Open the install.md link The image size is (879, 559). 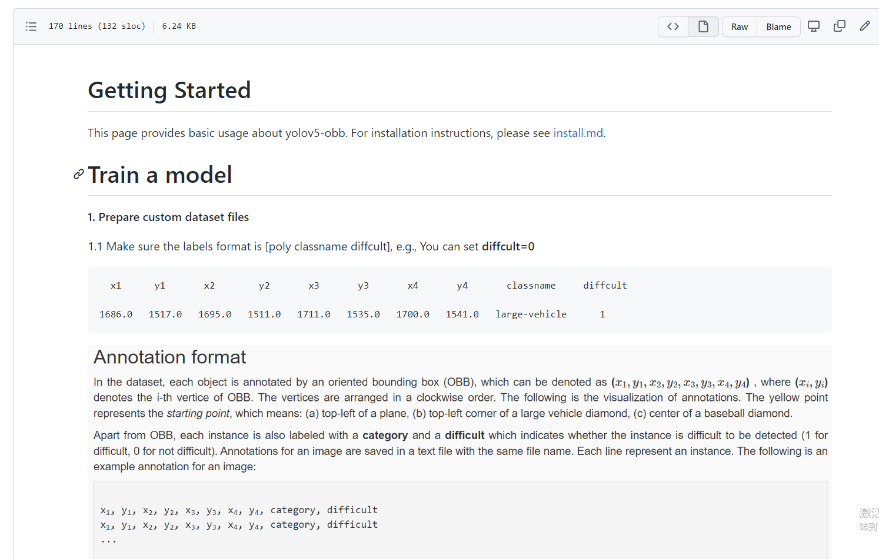(x=578, y=133)
